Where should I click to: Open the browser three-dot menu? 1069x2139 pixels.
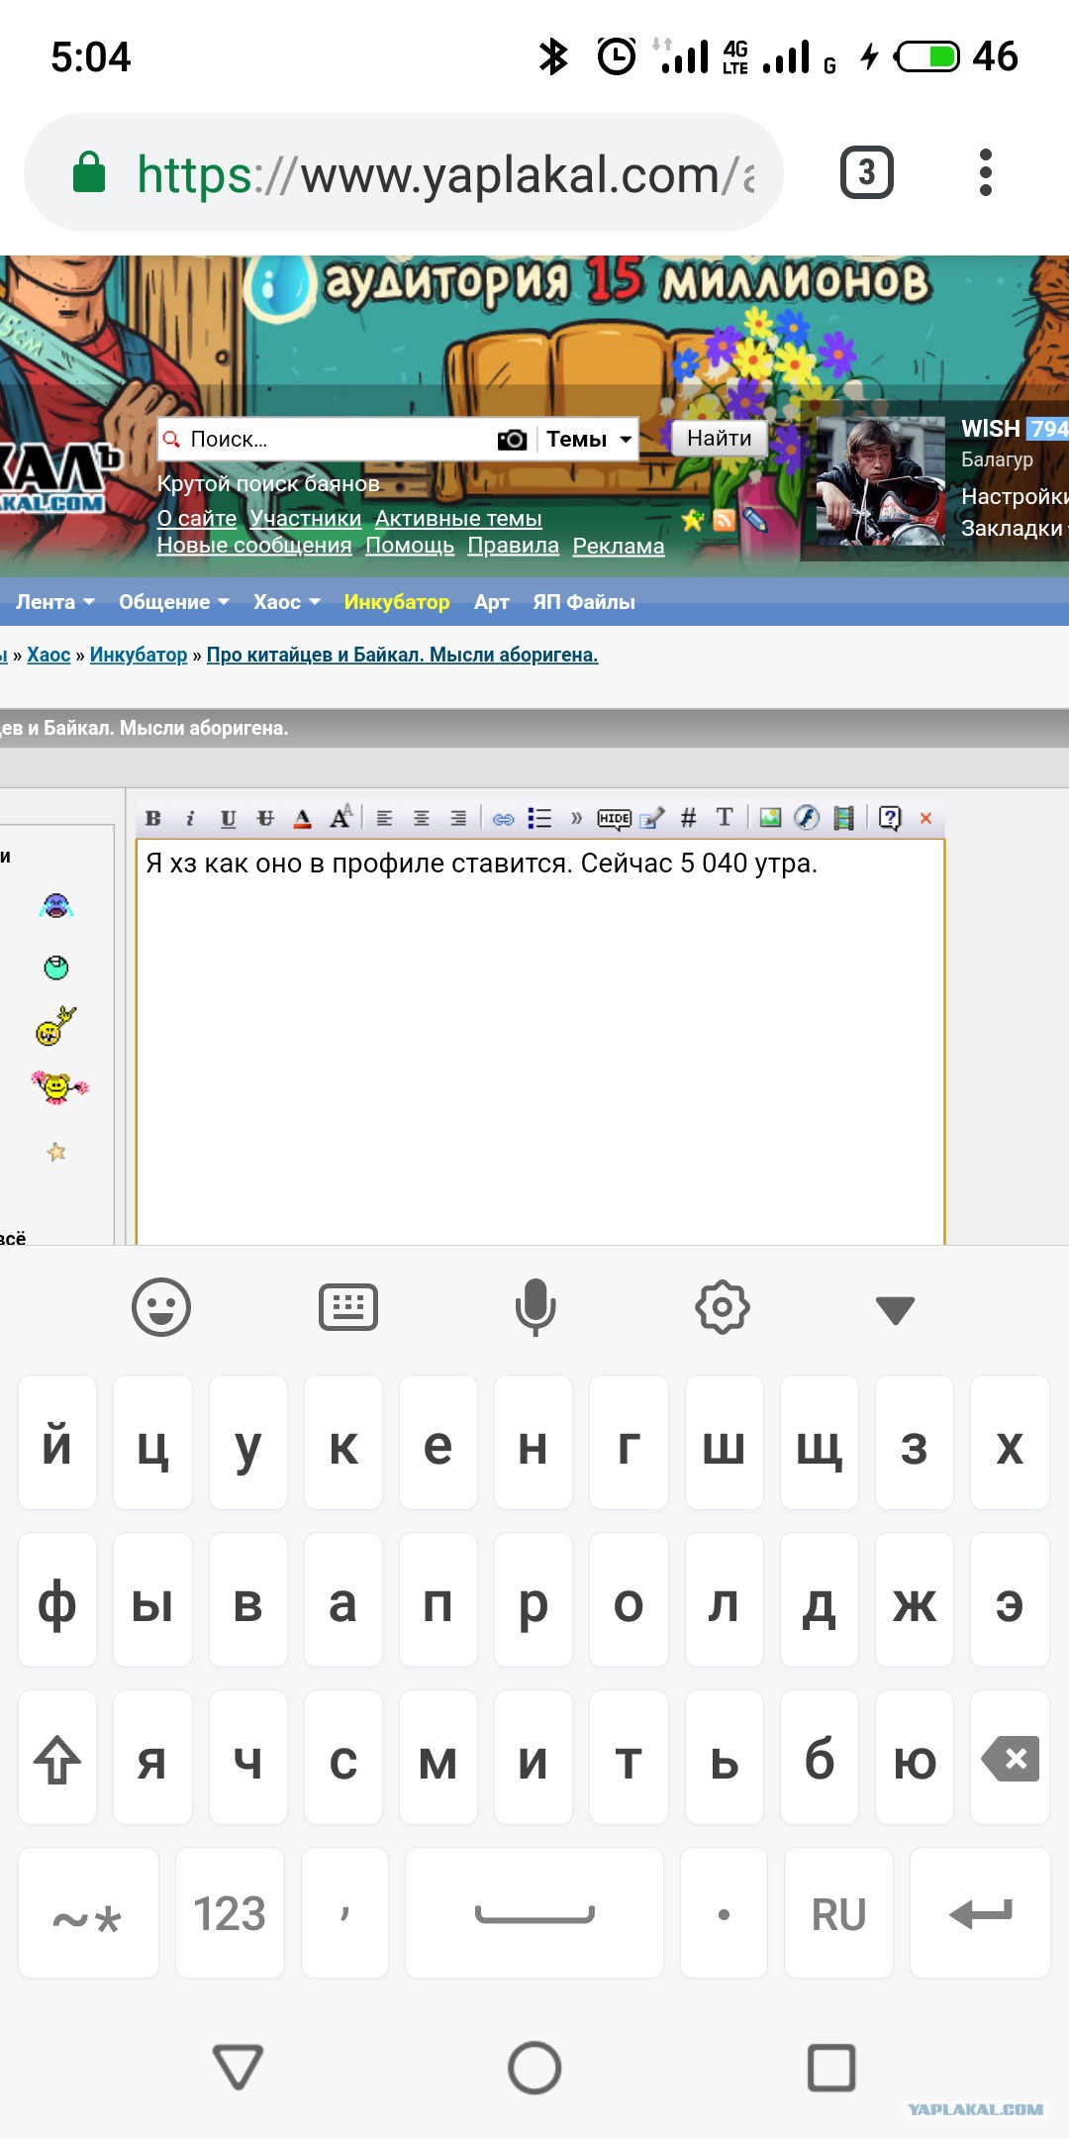(985, 173)
